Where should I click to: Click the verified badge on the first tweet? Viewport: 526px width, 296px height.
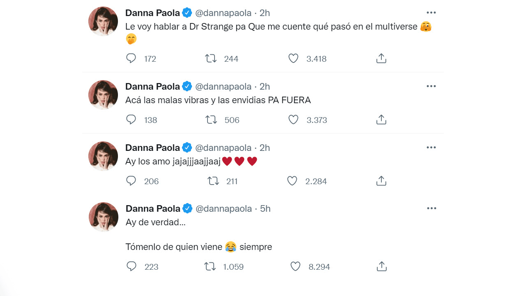(187, 13)
